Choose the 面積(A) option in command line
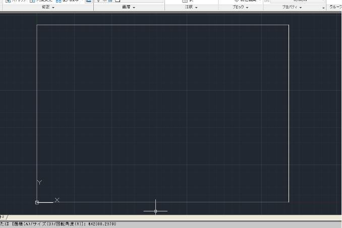Viewport: 342px width, 228px height. tap(21, 223)
